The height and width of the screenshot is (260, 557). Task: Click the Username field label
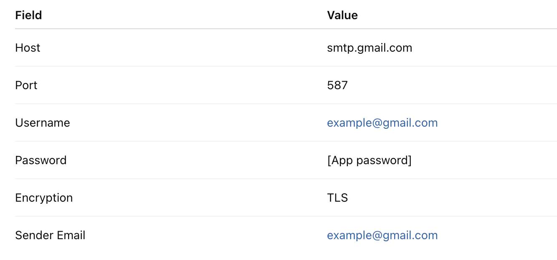pyautogui.click(x=43, y=123)
